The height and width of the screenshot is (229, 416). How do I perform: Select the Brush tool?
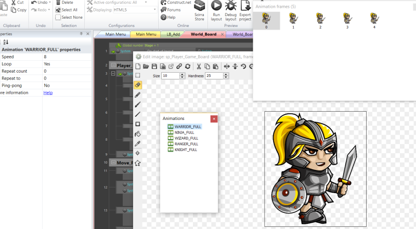coord(138,105)
